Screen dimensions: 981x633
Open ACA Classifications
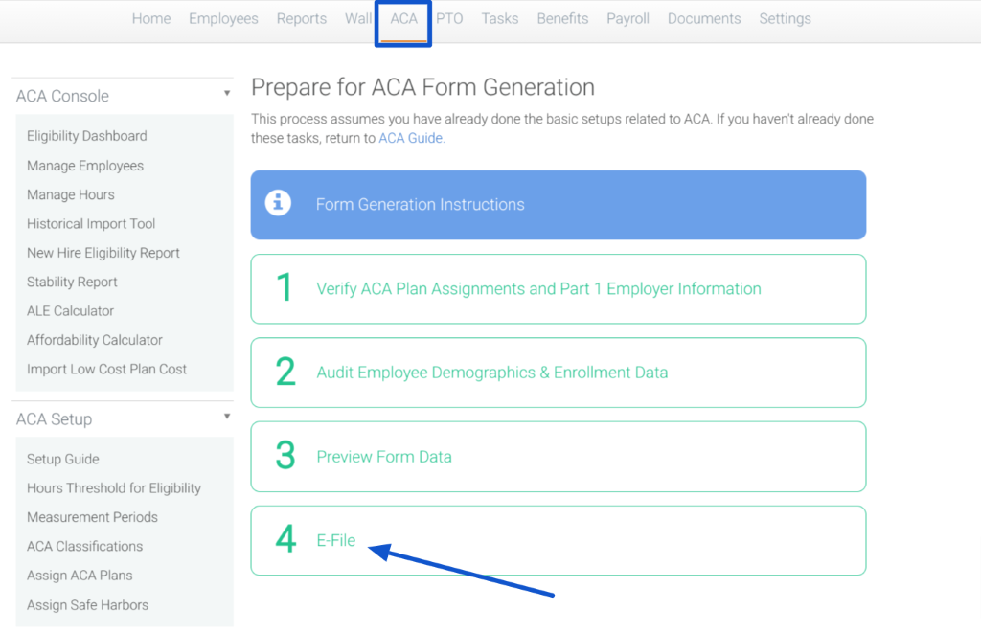[x=84, y=546]
